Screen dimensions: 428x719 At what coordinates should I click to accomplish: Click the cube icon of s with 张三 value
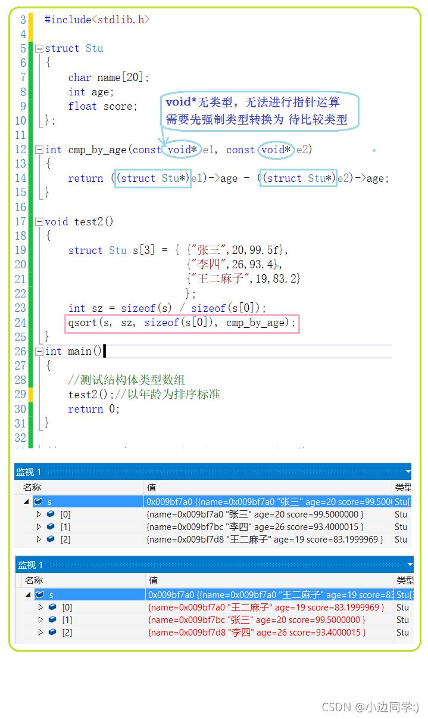38,502
